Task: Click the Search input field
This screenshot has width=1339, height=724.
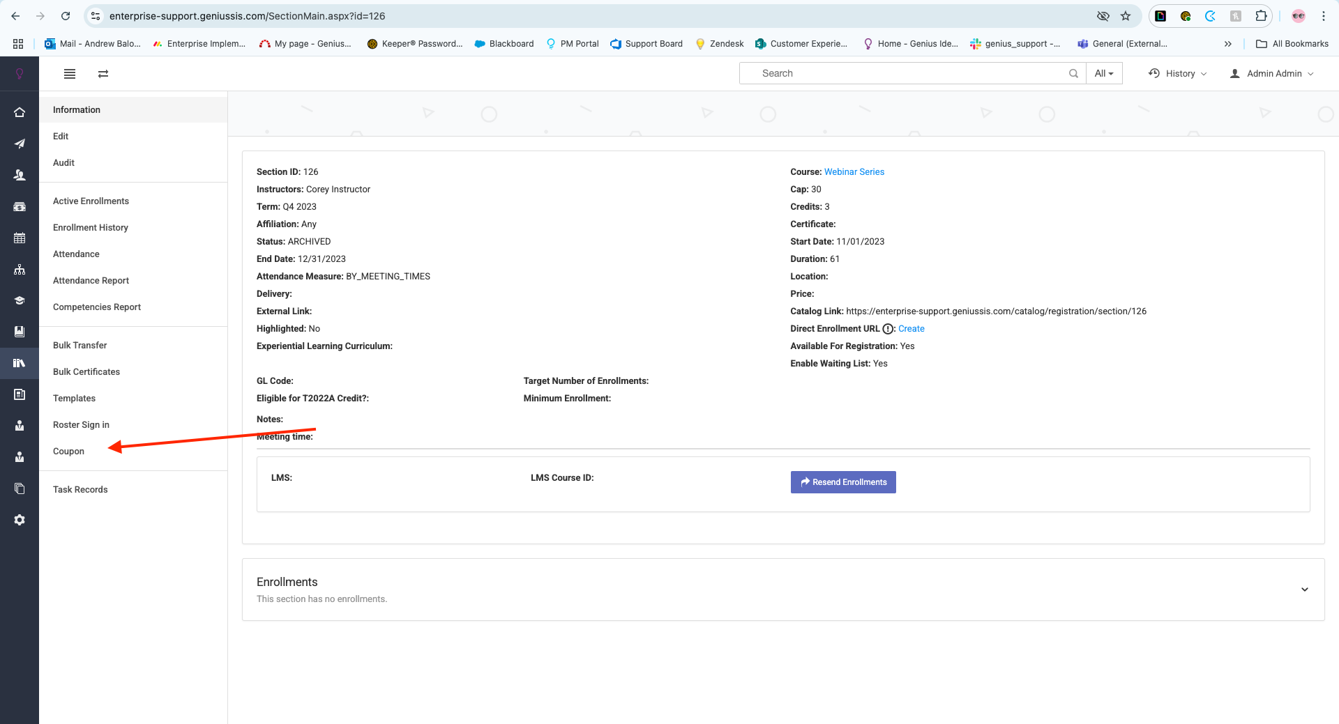Action: [x=912, y=73]
